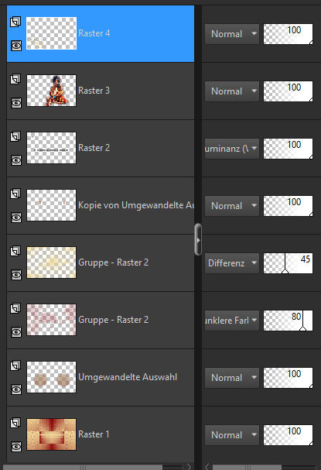Hide the Umgewandelte Auswahl layer
The height and width of the screenshot is (470, 321).
coord(16,389)
